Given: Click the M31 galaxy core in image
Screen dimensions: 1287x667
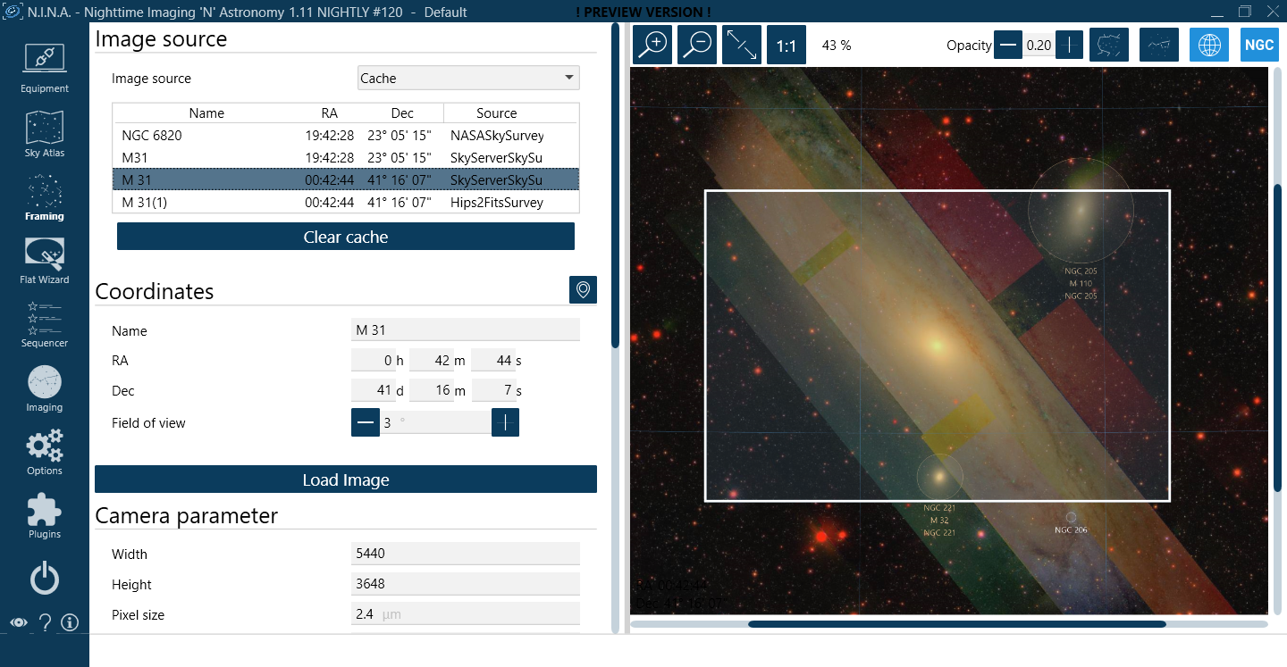Looking at the screenshot, I should [936, 344].
